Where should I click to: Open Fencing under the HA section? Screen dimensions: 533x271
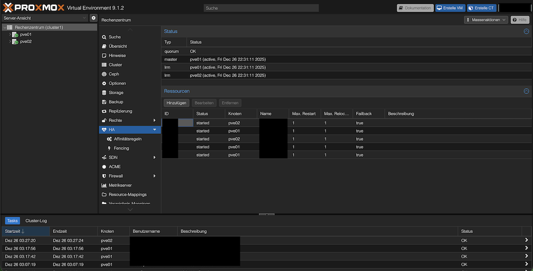[121, 148]
